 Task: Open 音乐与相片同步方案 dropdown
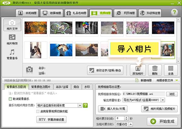(x=59, y=105)
